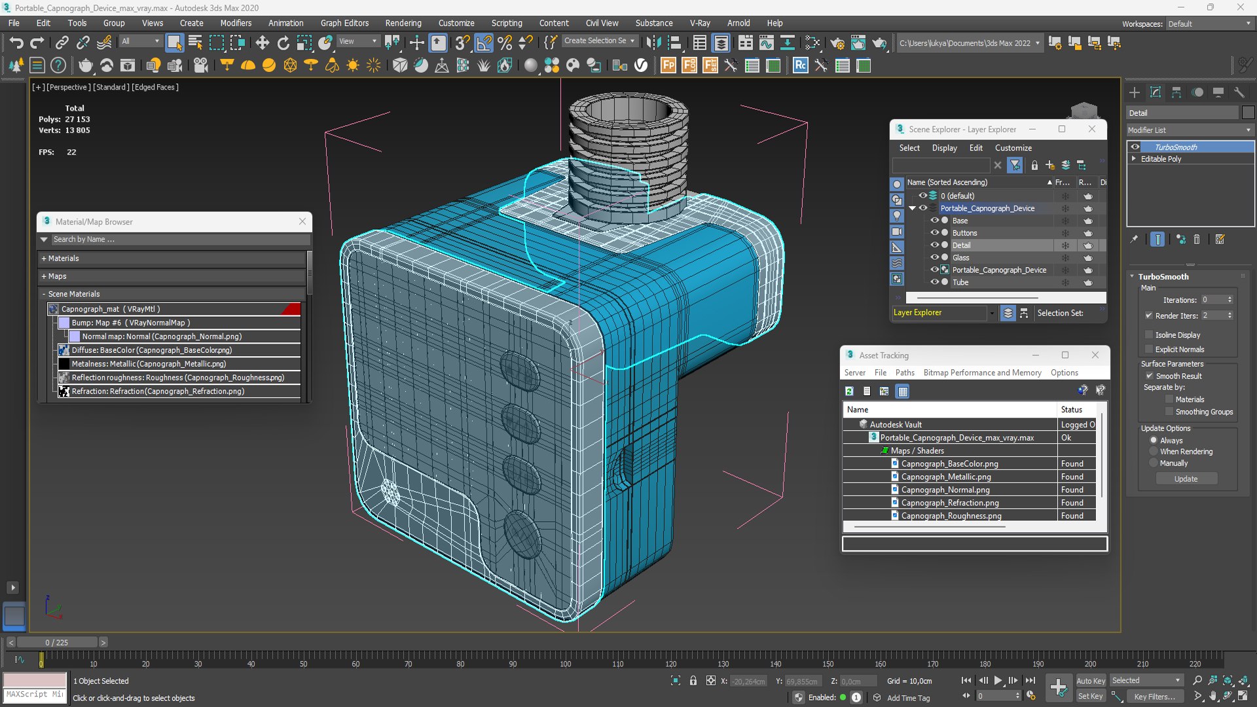The width and height of the screenshot is (1257, 707).
Task: Choose the Select and Rotate tool
Action: [x=283, y=43]
